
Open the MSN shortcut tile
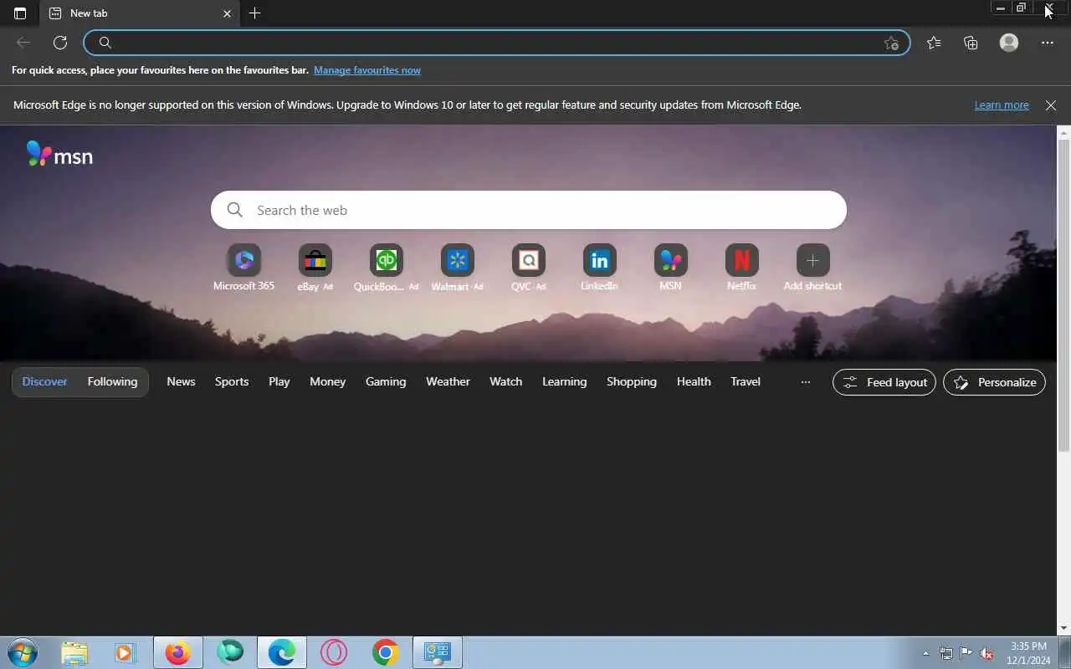pyautogui.click(x=670, y=268)
